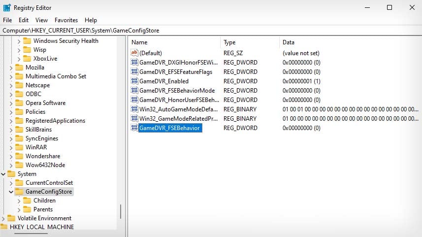
Task: Expand the Windows Security Health key
Action: (x=19, y=41)
